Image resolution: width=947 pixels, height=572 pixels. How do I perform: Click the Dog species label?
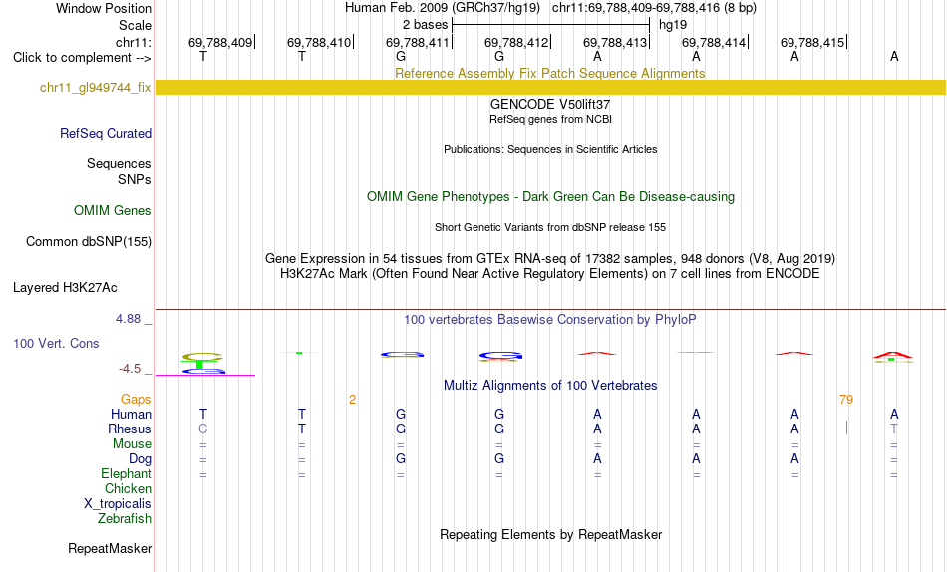(x=141, y=459)
